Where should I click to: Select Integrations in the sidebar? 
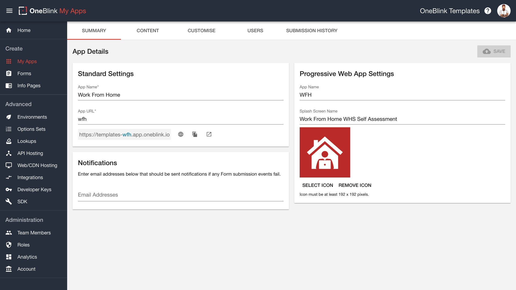point(30,177)
